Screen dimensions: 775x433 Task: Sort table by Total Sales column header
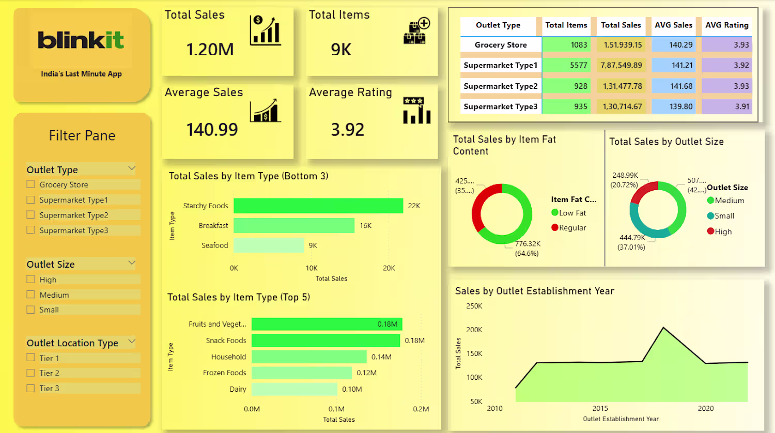tap(621, 25)
